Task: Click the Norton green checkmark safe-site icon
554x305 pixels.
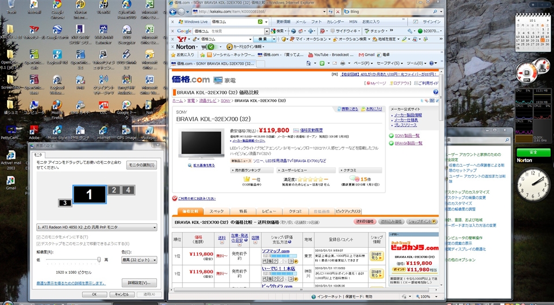Action: click(x=210, y=47)
